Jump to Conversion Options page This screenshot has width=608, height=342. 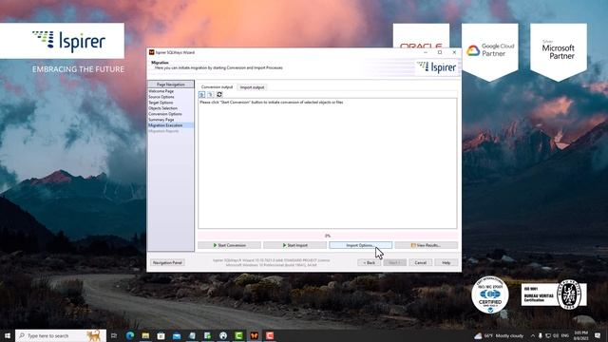point(164,114)
